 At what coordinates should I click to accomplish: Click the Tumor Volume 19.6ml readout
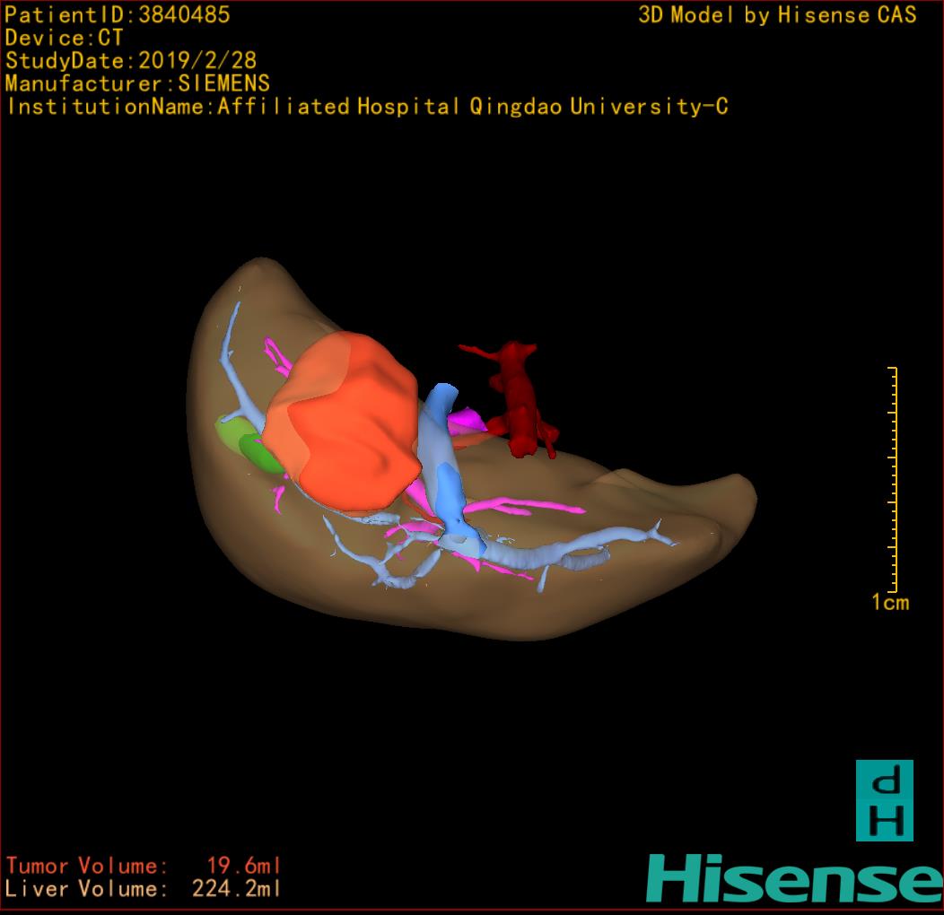pyautogui.click(x=144, y=866)
